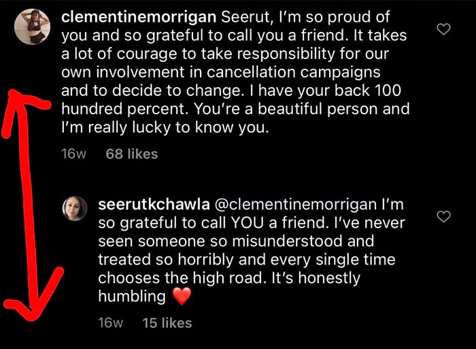Like clementinemorrigan's comment with the heart icon

443,29
